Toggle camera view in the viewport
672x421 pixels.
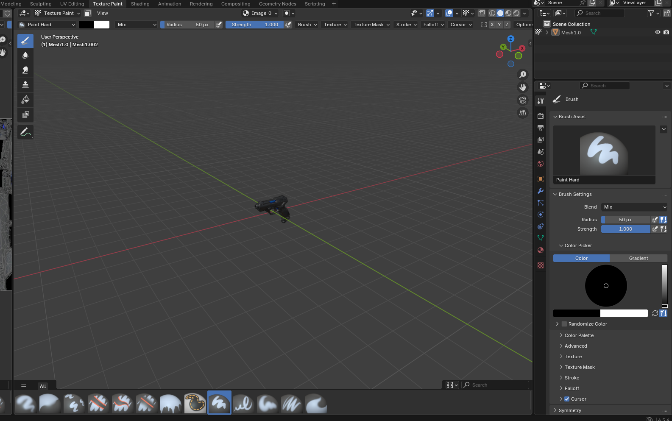pos(523,100)
